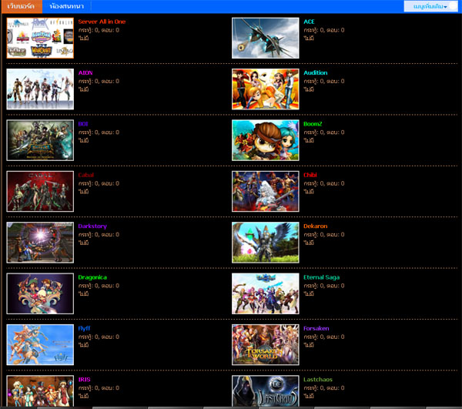The width and height of the screenshot is (462, 409).
Task: Open the Server All in One forum link
Action: click(x=102, y=22)
